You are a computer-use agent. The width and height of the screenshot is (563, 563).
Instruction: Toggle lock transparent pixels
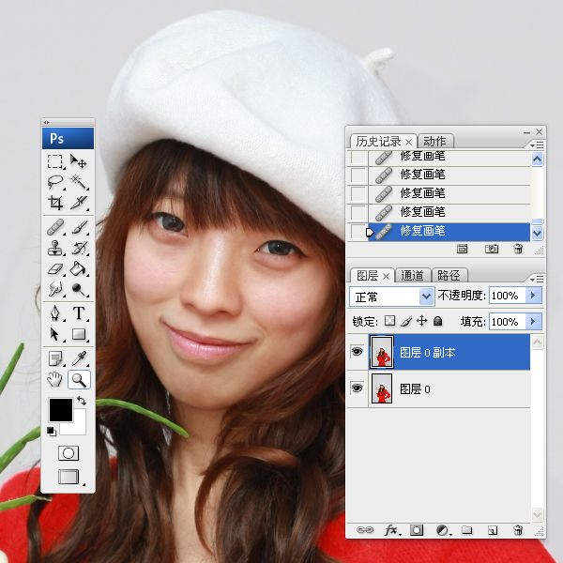pos(389,321)
